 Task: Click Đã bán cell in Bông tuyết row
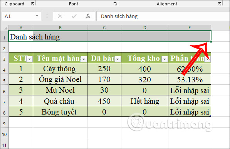click(104, 111)
